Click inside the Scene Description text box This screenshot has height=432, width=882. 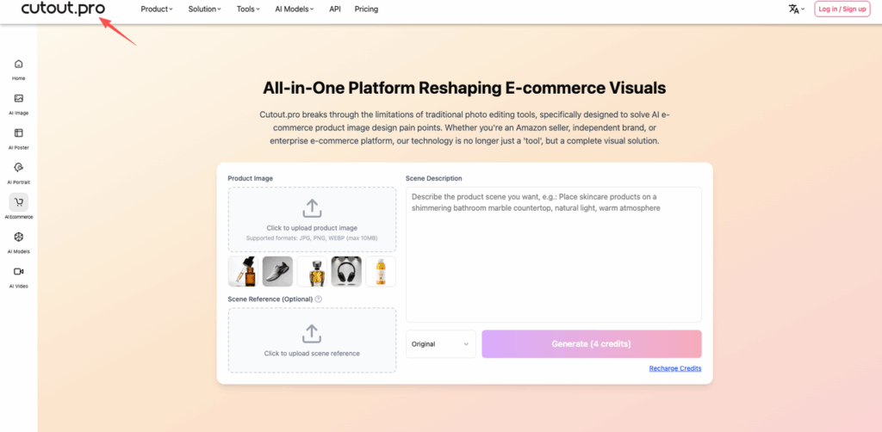(554, 255)
